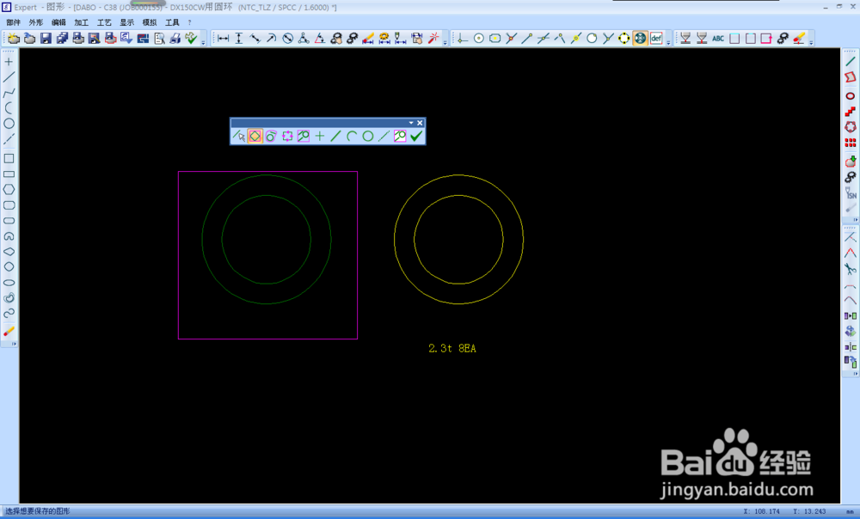This screenshot has height=519, width=860.
Task: Select the square tool in left toolbar
Action: [9, 158]
